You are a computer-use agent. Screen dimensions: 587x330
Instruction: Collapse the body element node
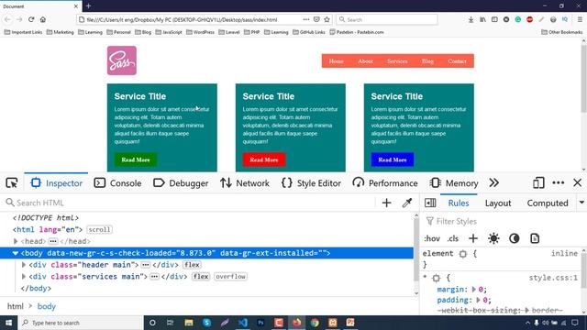coord(16,253)
